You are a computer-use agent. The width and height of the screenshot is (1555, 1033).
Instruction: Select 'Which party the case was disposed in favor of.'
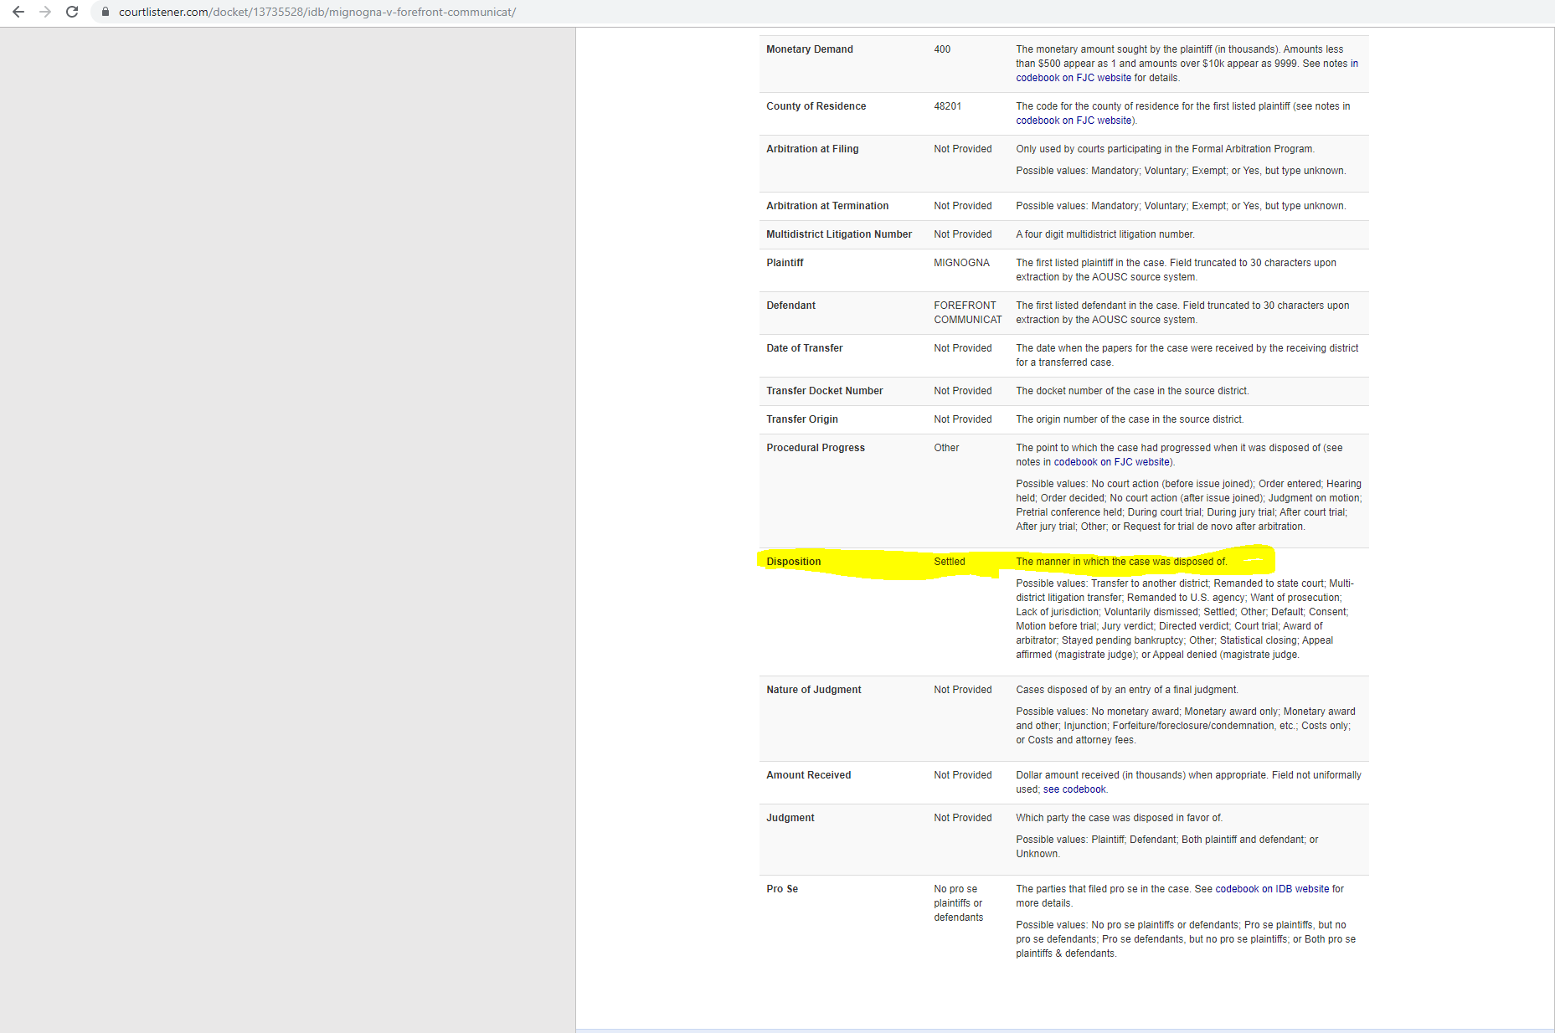pyautogui.click(x=1120, y=818)
